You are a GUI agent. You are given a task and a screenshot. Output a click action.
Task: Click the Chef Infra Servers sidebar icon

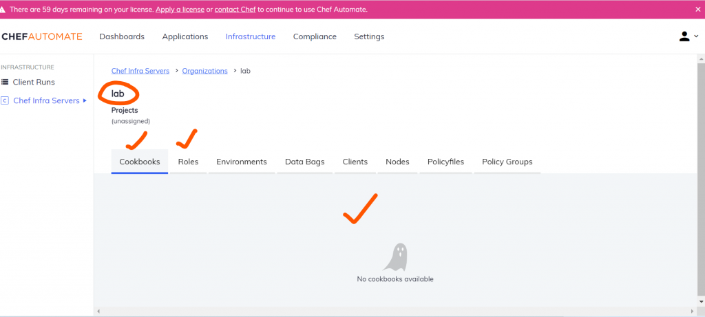(x=5, y=100)
